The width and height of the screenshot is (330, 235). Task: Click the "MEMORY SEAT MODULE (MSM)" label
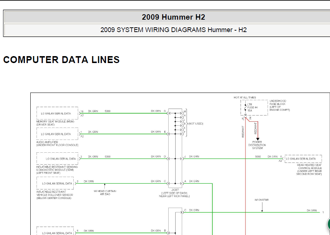(55, 121)
